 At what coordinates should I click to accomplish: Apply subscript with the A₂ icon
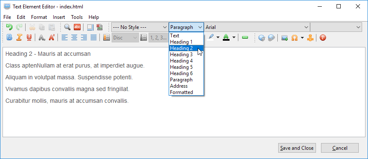(42, 37)
